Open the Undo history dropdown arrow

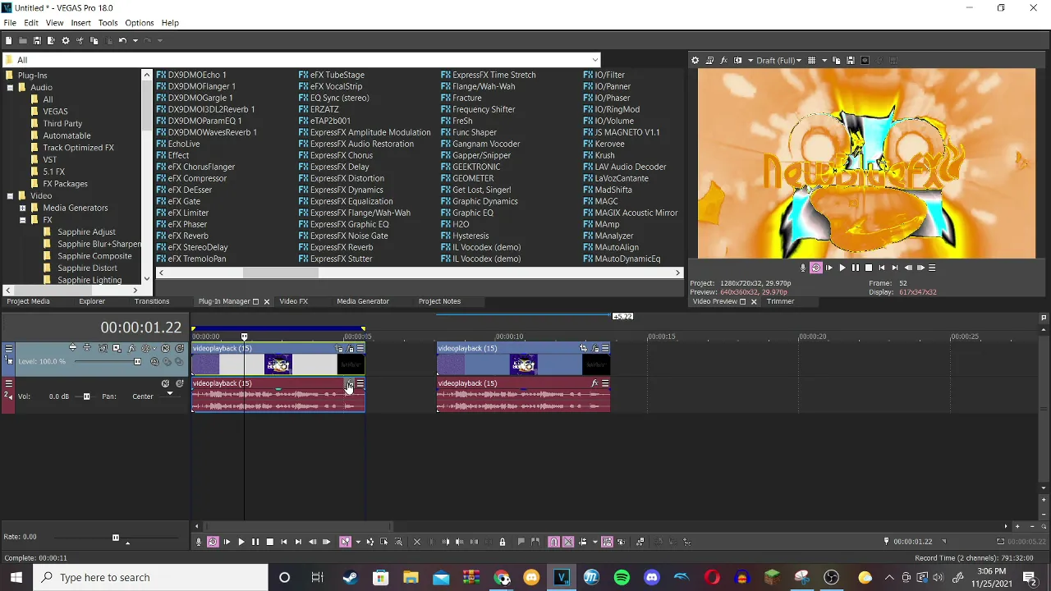[x=135, y=40]
